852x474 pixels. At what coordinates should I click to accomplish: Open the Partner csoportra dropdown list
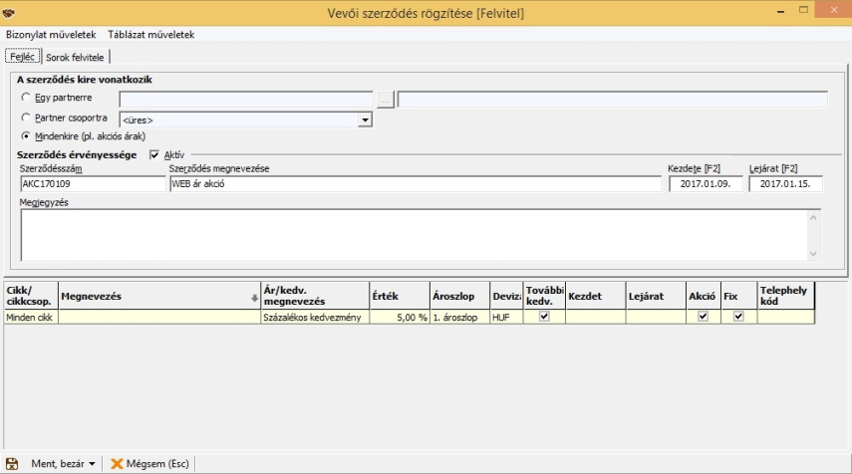365,119
